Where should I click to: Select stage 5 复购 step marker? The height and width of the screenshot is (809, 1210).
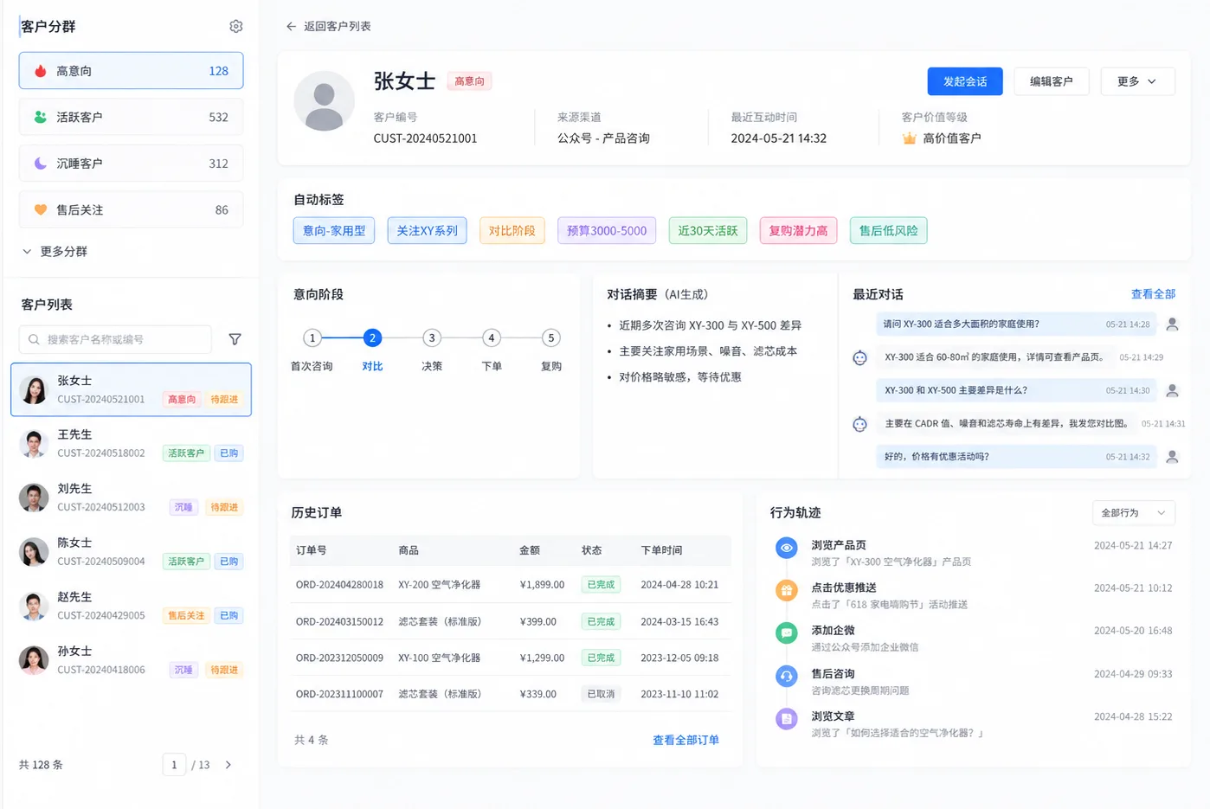551,337
